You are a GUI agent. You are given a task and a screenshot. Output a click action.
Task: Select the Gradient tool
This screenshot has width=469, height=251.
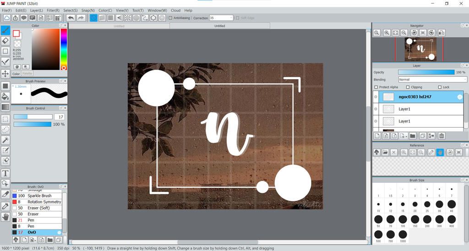(5, 107)
